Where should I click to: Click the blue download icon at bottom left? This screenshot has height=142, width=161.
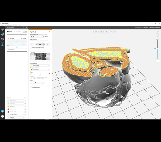[x=2, y=111]
